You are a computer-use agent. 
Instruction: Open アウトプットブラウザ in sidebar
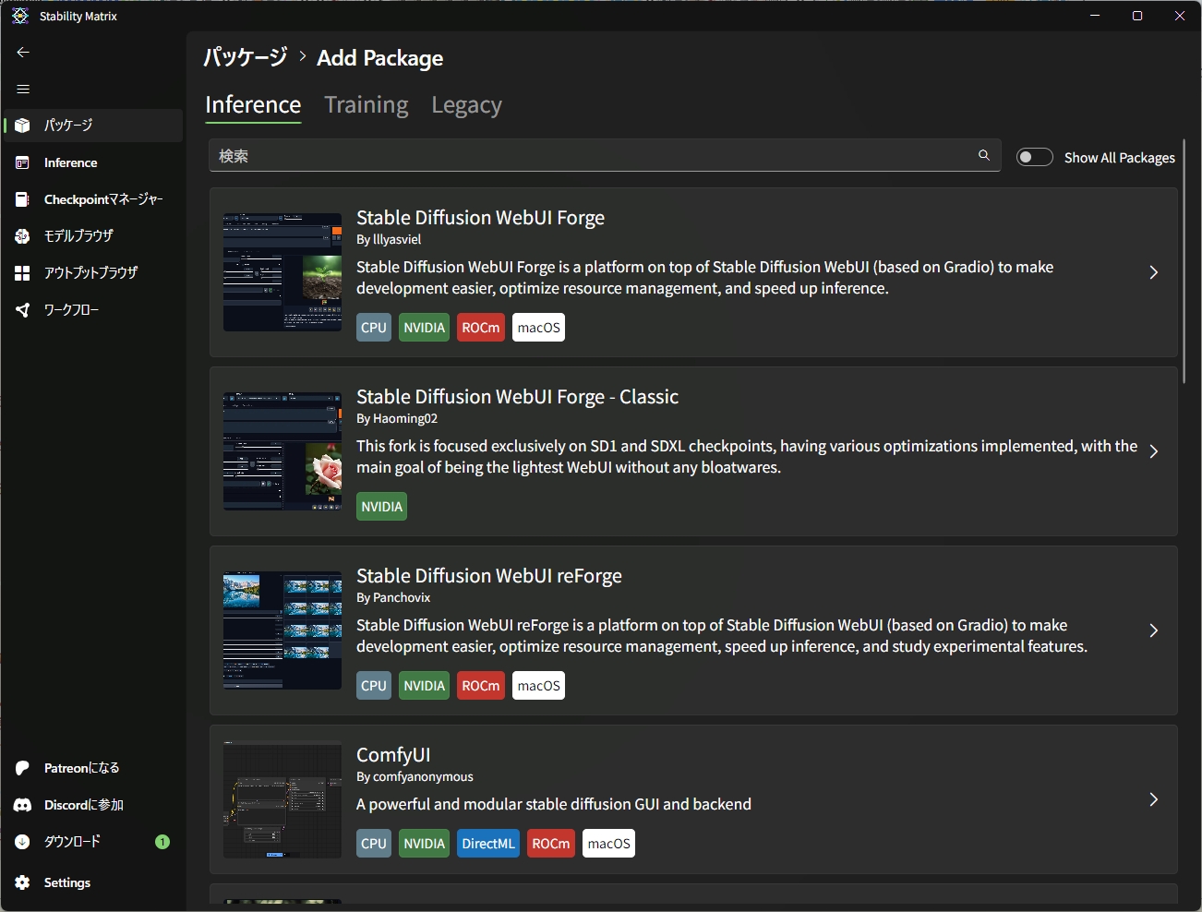tap(93, 273)
